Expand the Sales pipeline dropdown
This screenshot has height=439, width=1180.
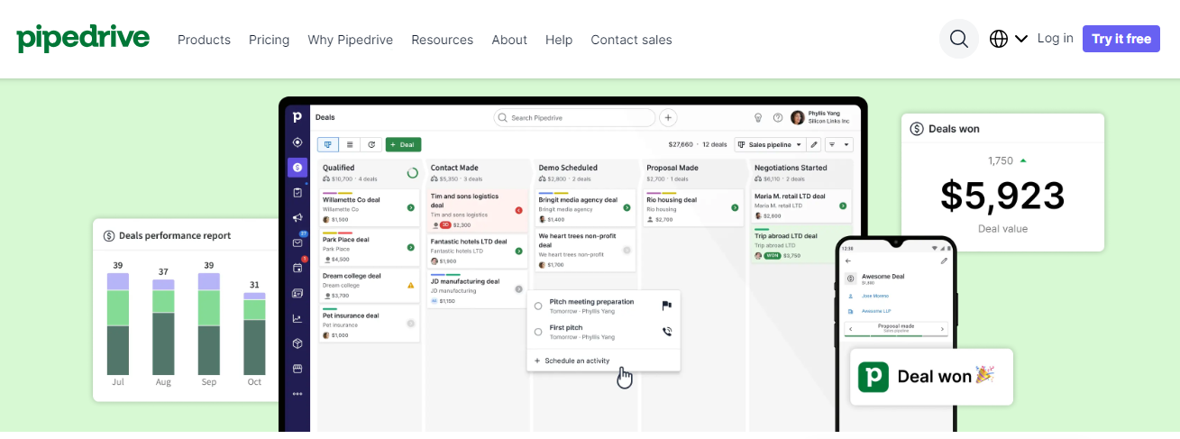(x=770, y=144)
